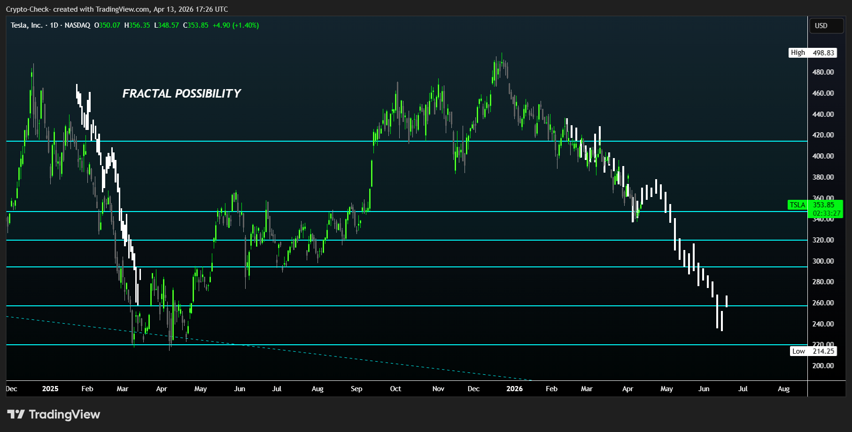Click the TSLA 353.85 current price tag

tap(815, 209)
